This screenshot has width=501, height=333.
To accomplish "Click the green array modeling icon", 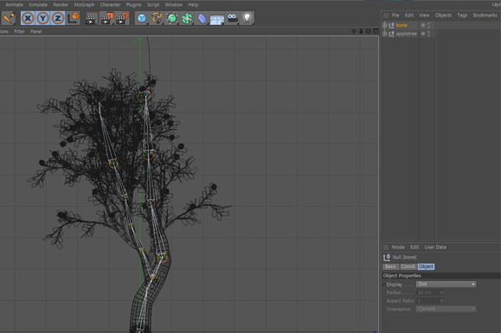I will click(x=187, y=18).
